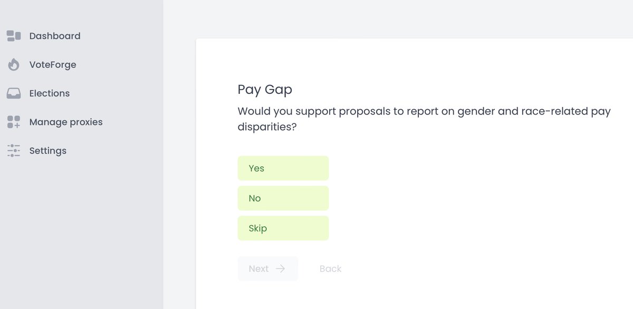Click the Pay Gap heading
The width and height of the screenshot is (633, 309).
click(265, 90)
